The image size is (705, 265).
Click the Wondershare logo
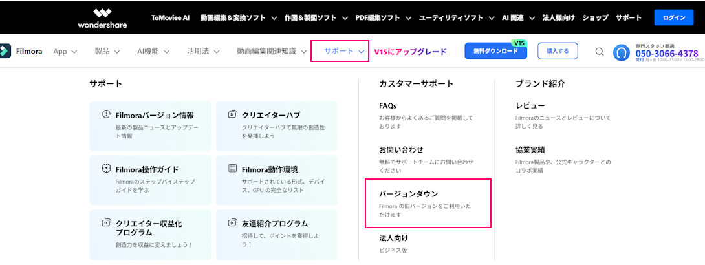102,18
